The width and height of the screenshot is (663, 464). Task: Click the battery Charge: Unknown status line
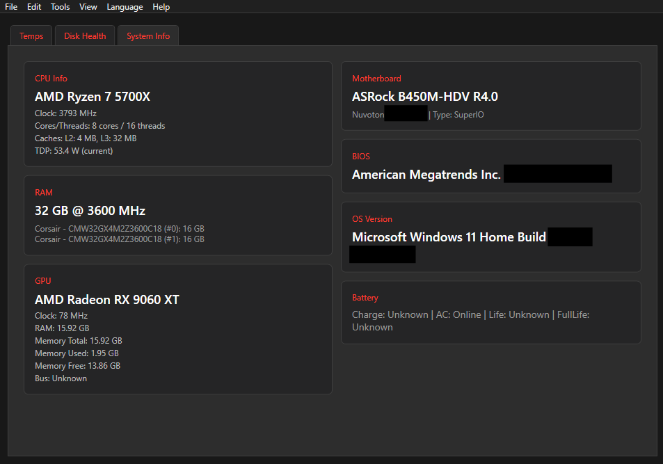pyautogui.click(x=470, y=321)
